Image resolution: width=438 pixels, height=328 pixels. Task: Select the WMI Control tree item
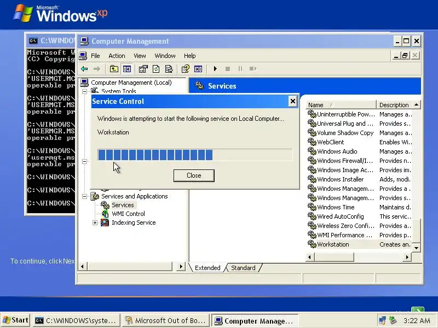pyautogui.click(x=128, y=214)
